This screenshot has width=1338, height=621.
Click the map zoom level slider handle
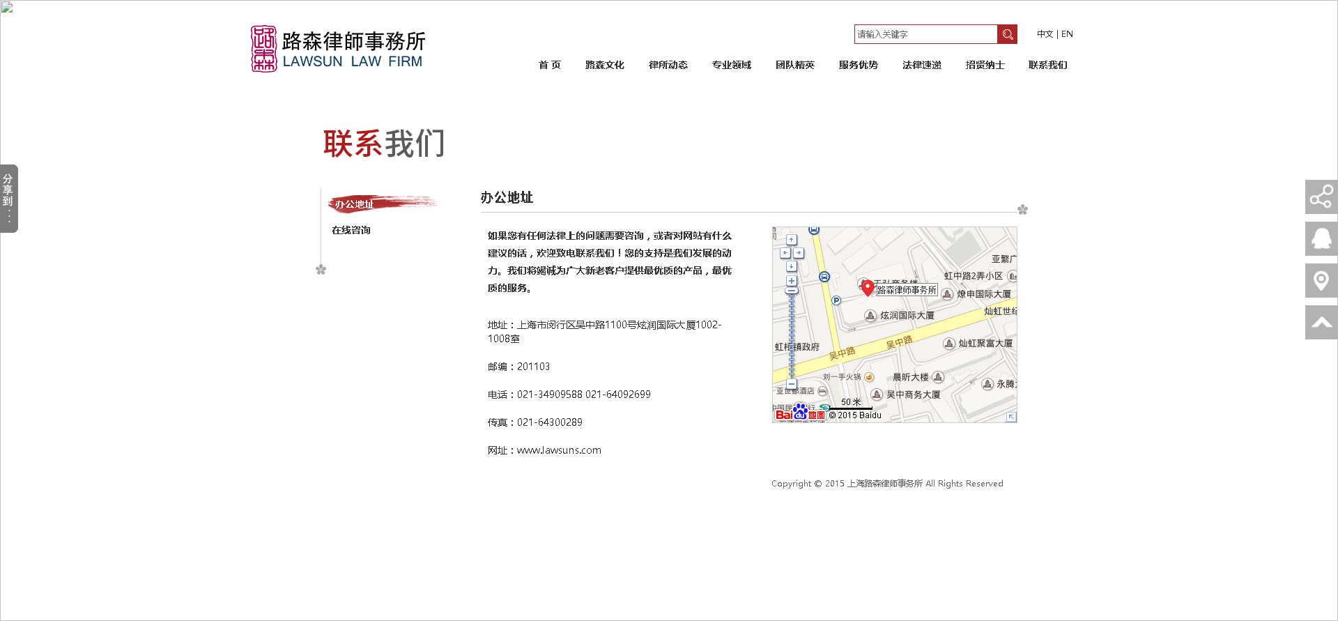(x=792, y=291)
